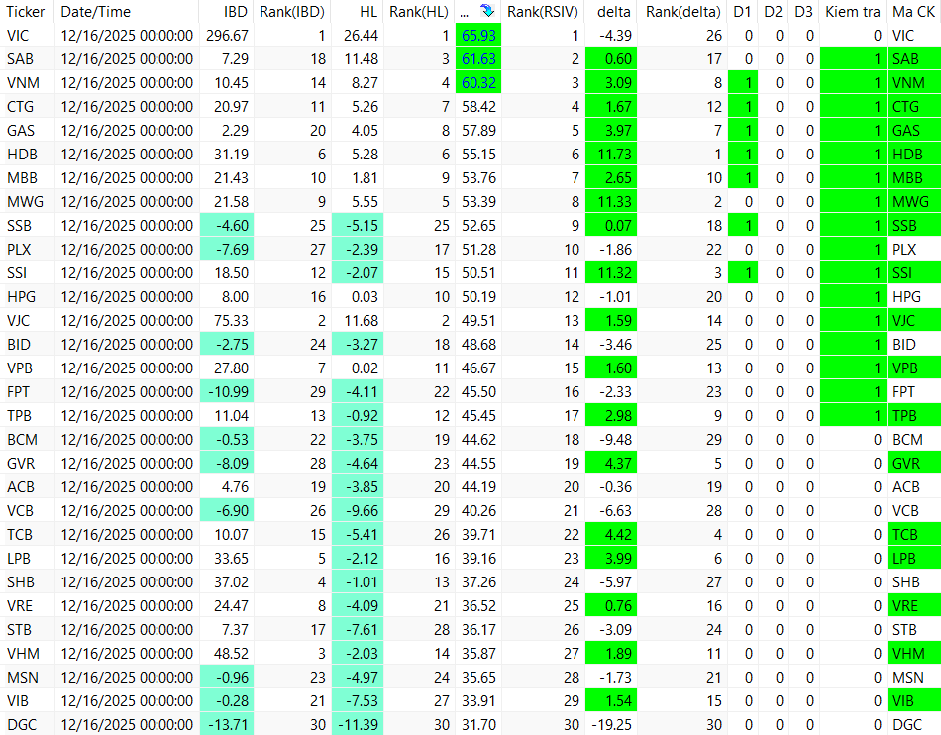
Task: Click the Rank(IBD) column header
Action: pyautogui.click(x=291, y=12)
